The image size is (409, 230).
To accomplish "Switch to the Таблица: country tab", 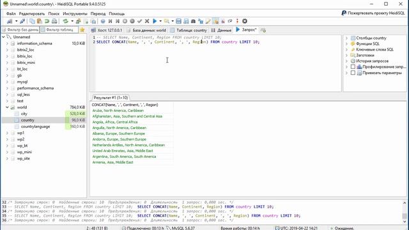I will 189,30.
